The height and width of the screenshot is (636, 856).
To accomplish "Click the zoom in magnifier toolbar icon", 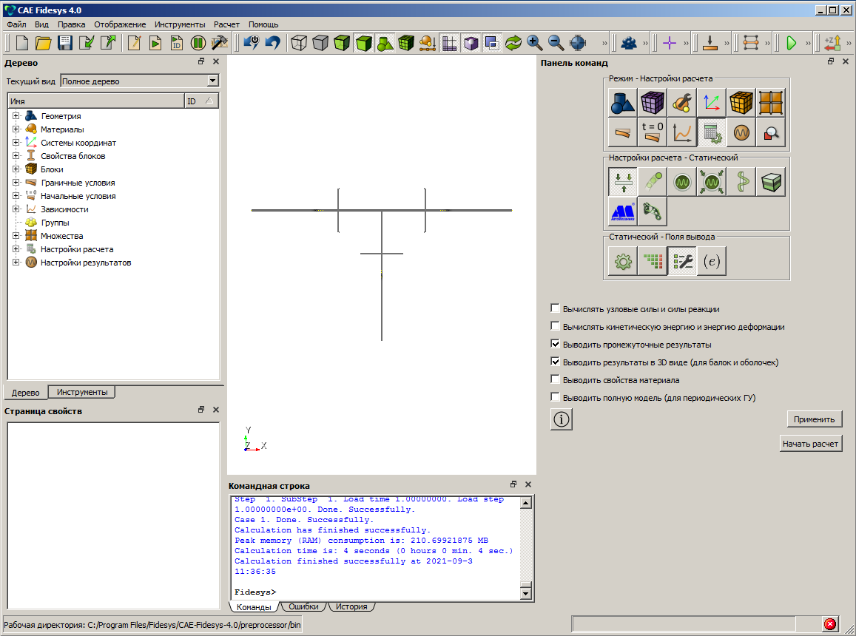I will point(535,43).
